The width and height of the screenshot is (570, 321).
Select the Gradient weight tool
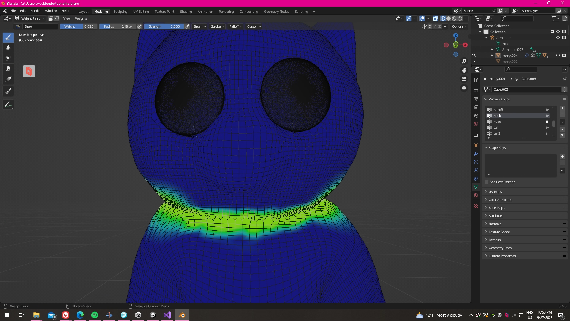[x=8, y=79]
